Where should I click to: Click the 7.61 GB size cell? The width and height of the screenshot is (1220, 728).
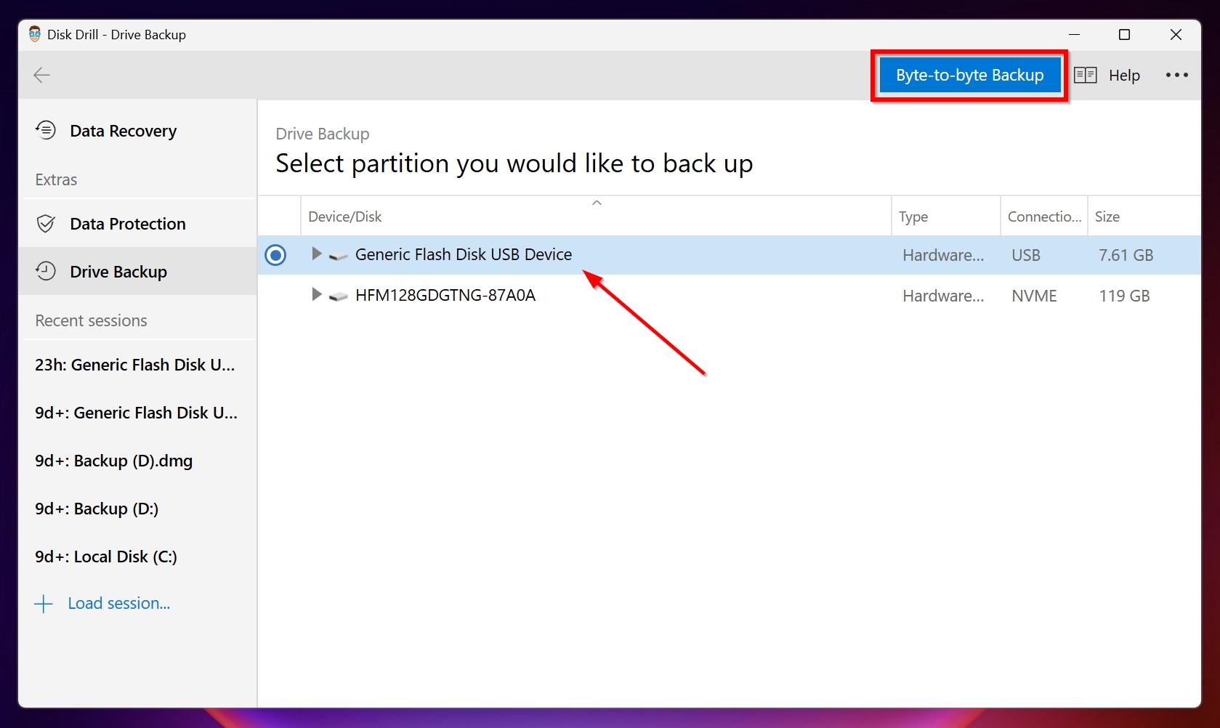tap(1126, 255)
